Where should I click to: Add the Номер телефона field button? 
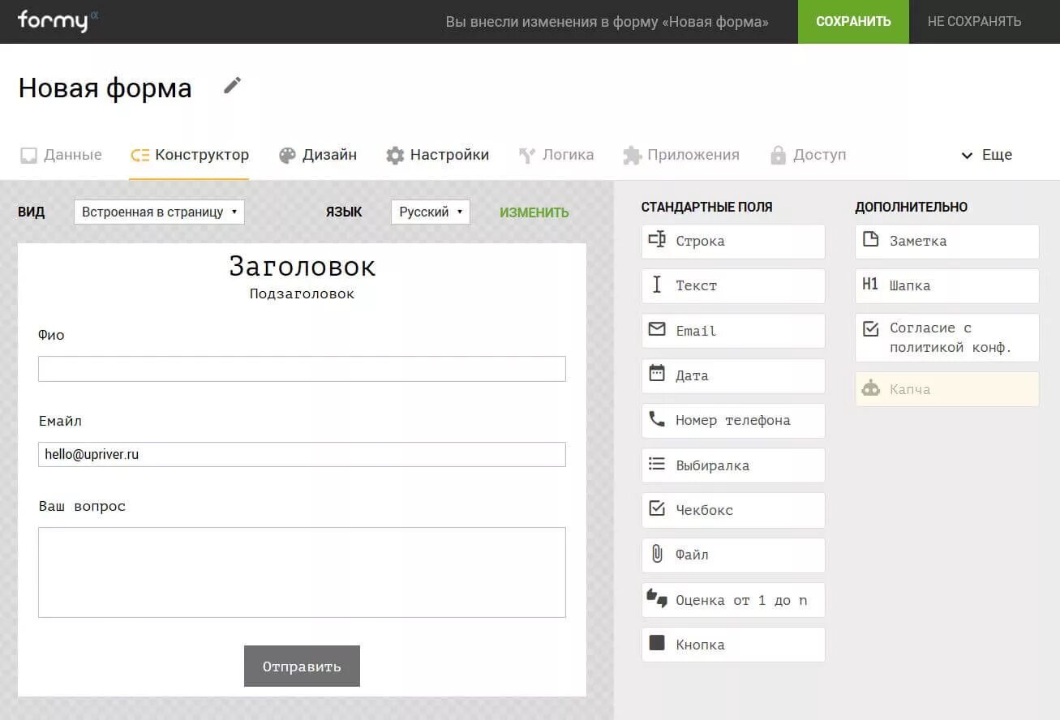[733, 420]
